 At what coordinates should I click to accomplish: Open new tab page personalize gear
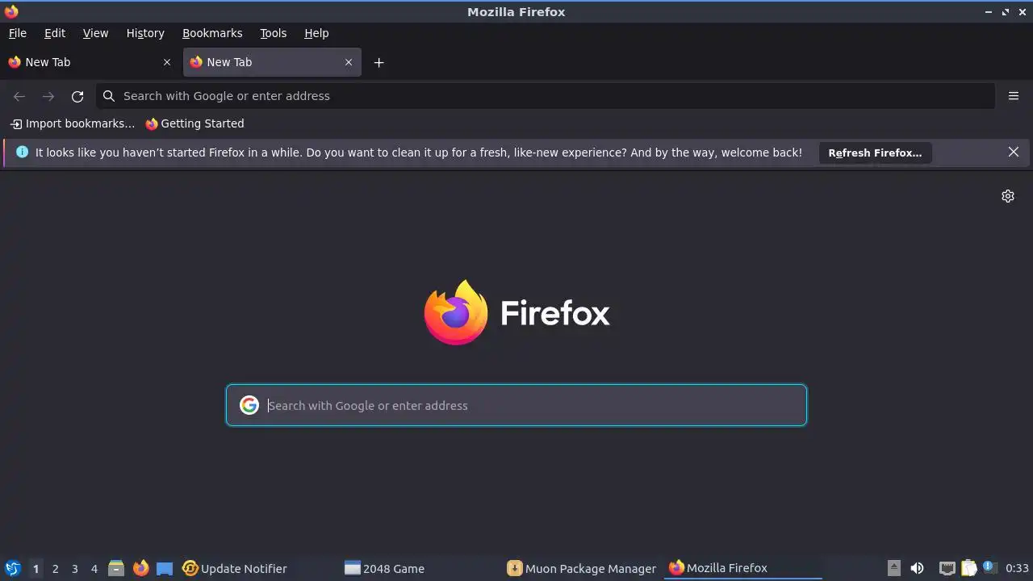pyautogui.click(x=1008, y=196)
